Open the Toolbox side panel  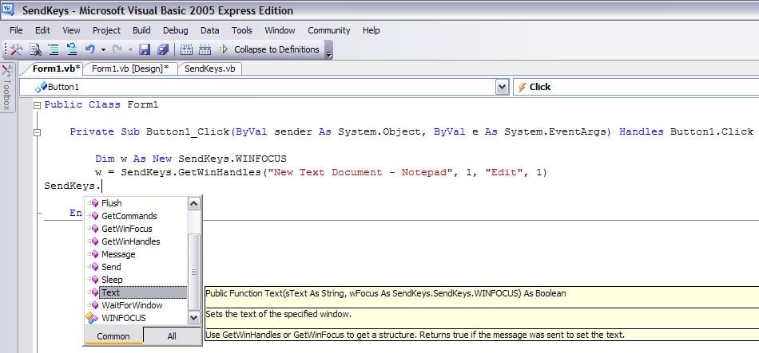[x=6, y=87]
